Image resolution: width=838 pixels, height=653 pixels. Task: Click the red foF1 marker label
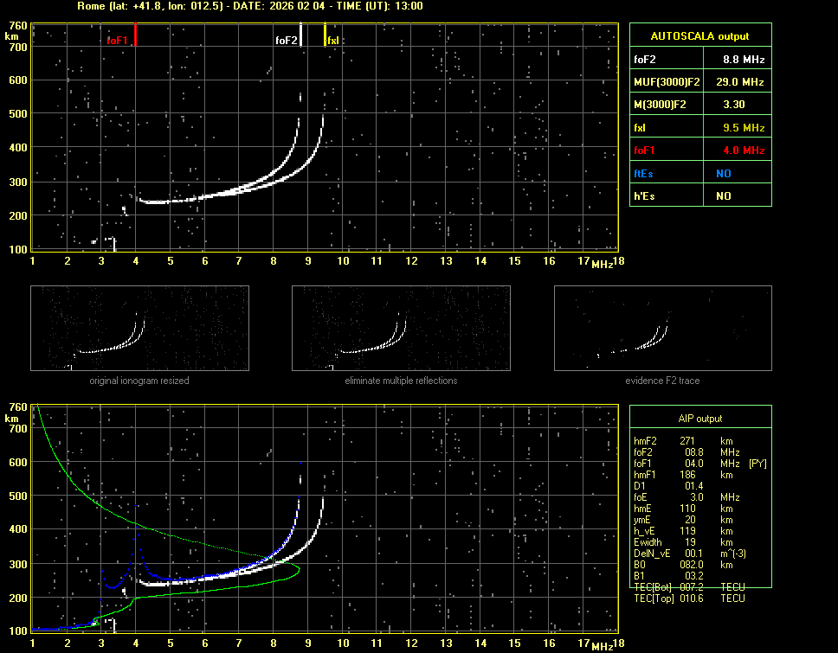point(117,41)
